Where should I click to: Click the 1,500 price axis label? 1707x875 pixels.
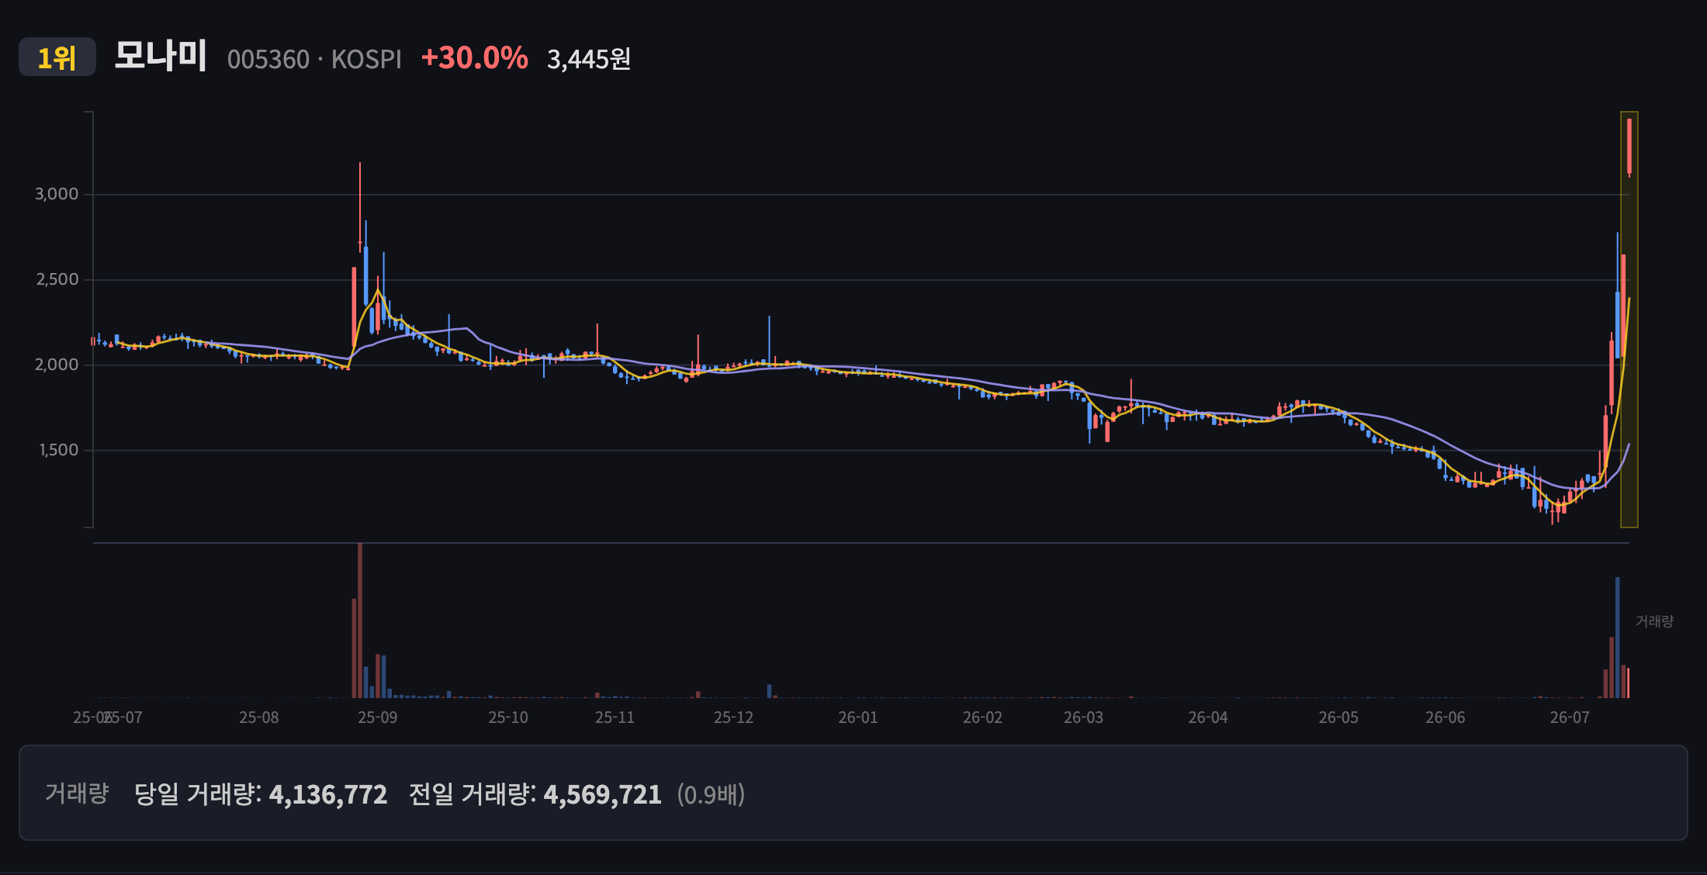(x=59, y=450)
